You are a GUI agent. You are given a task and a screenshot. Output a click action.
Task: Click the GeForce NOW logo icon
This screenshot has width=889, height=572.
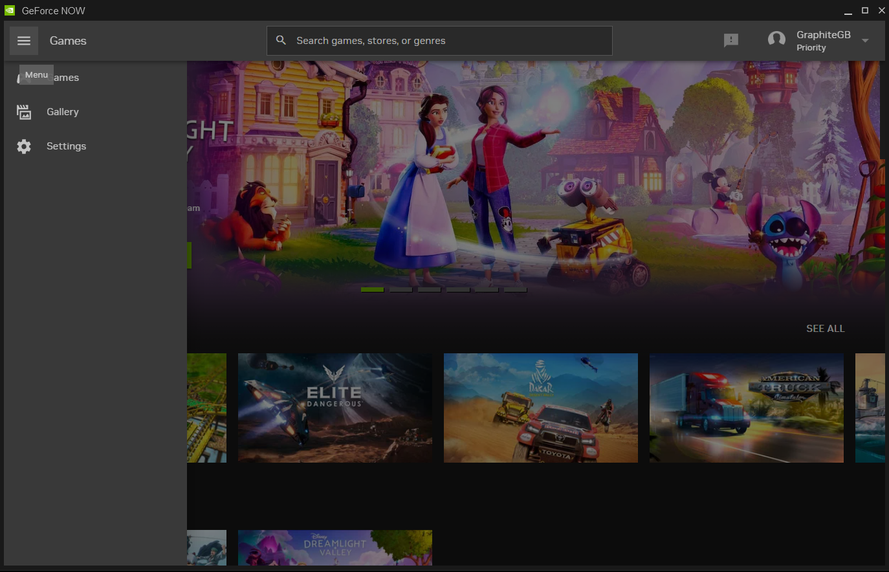point(10,10)
